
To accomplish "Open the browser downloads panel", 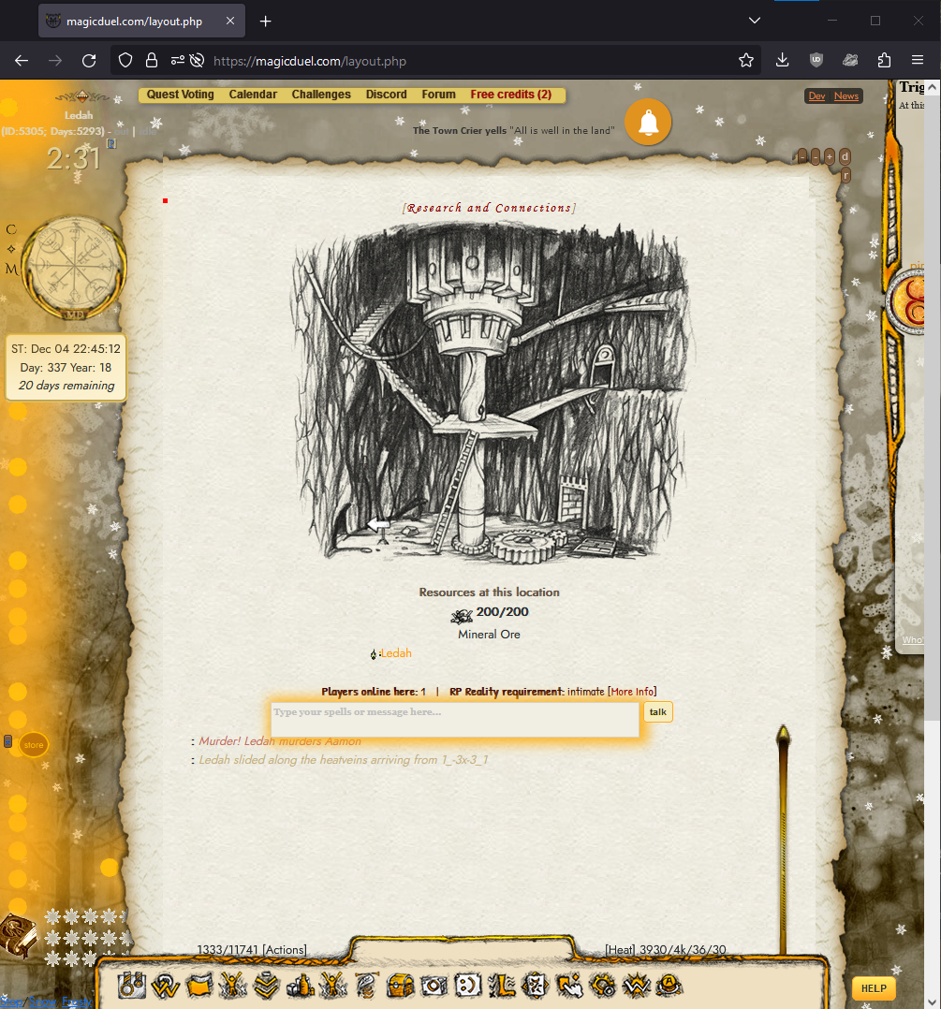I will pos(782,61).
